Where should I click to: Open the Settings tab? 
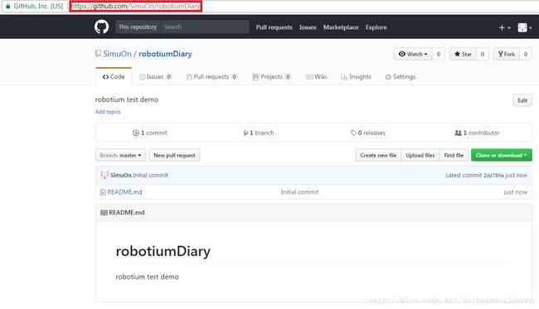point(401,76)
